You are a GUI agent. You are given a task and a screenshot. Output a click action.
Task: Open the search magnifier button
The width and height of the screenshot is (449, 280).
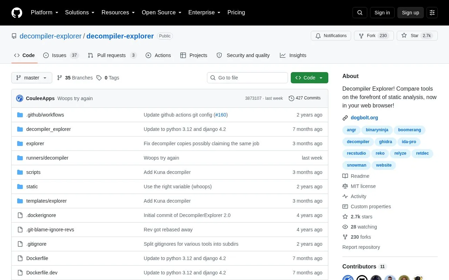(x=360, y=13)
